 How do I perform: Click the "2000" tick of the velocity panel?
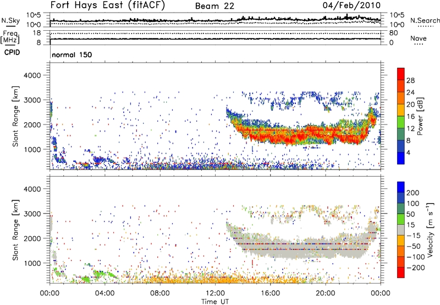pos(32,238)
